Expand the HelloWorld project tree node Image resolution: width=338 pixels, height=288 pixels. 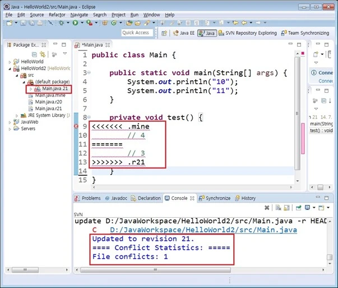10,62
